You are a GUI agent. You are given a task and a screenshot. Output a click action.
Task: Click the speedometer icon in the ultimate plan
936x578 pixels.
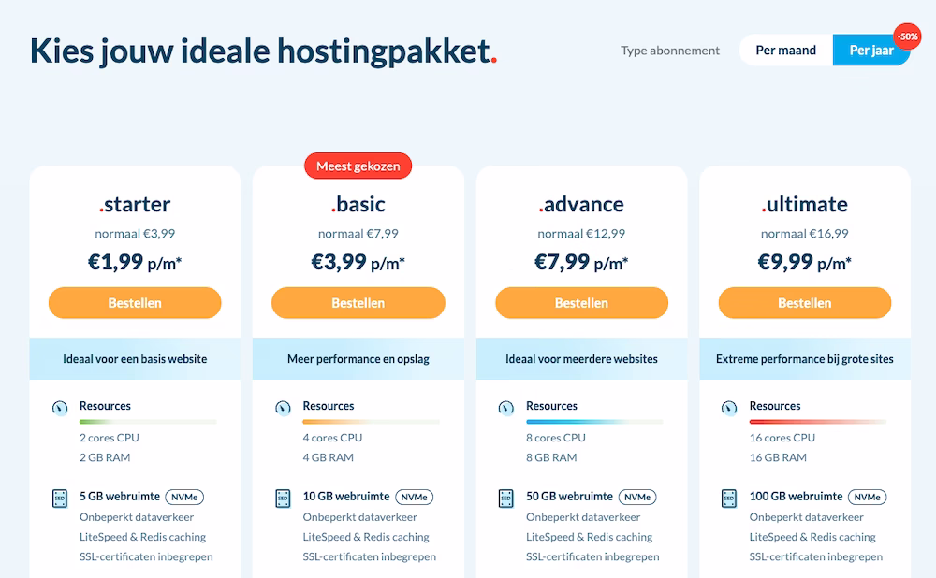pyautogui.click(x=729, y=408)
